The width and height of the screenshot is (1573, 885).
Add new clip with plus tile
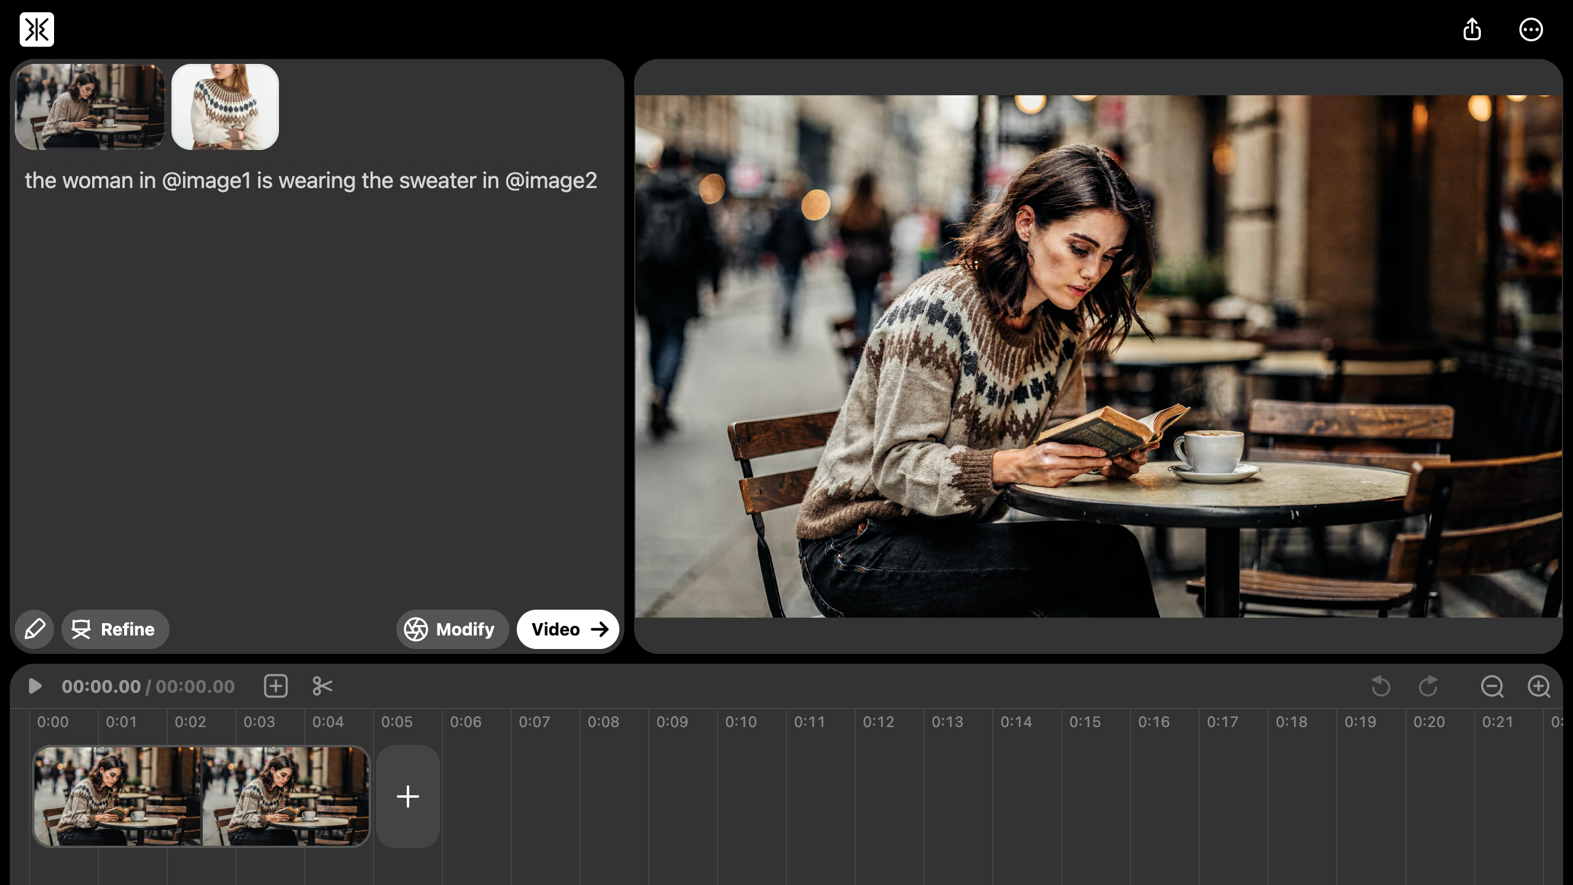pyautogui.click(x=408, y=796)
